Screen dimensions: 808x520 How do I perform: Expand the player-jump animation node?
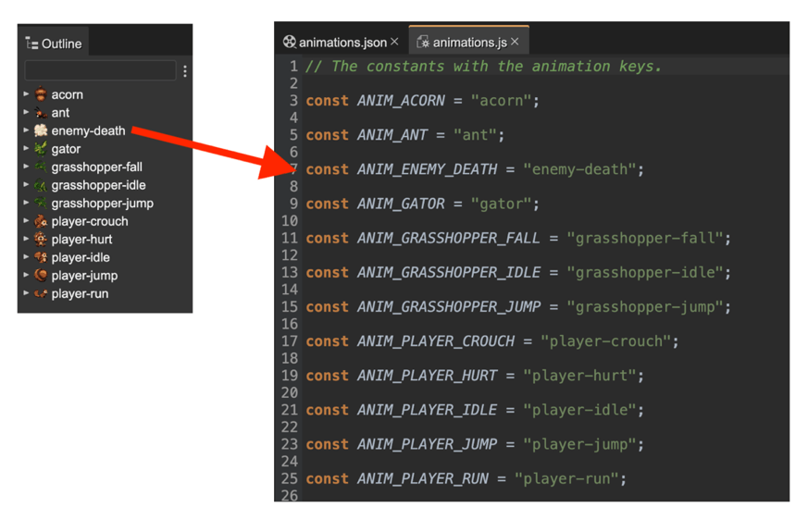[x=26, y=275]
